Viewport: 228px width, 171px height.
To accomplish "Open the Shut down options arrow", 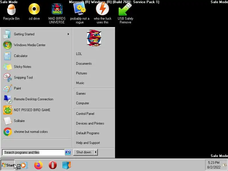I will pos(95,152).
